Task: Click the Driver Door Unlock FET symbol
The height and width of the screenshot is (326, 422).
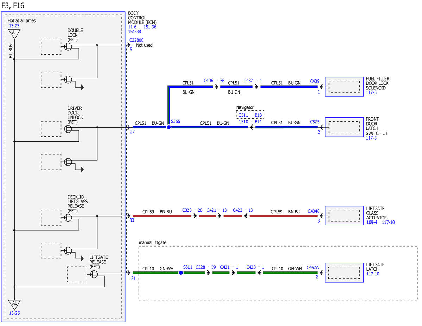Action: (69, 129)
